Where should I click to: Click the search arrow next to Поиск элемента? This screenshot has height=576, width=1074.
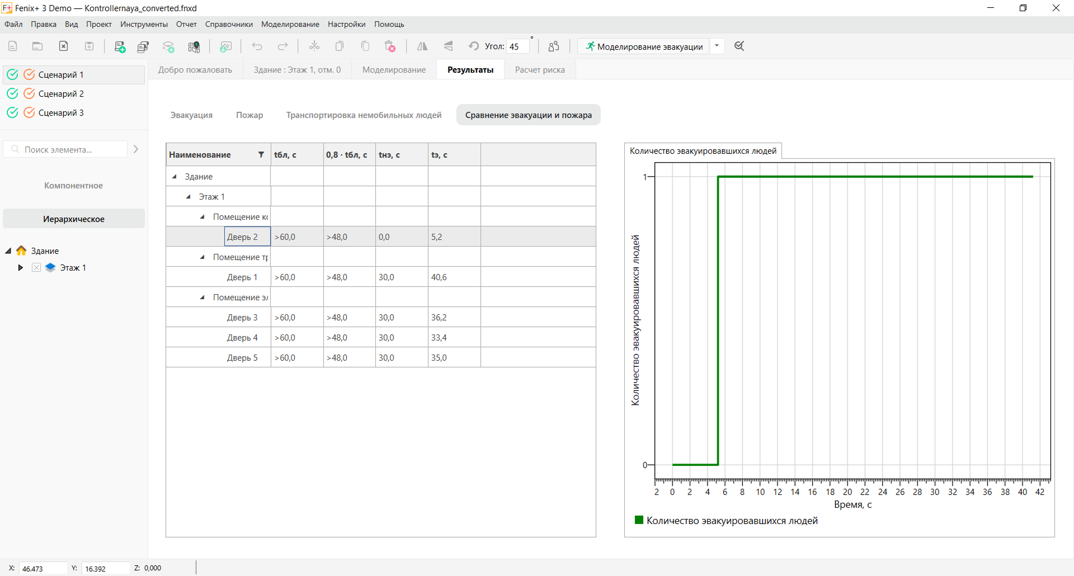point(136,149)
